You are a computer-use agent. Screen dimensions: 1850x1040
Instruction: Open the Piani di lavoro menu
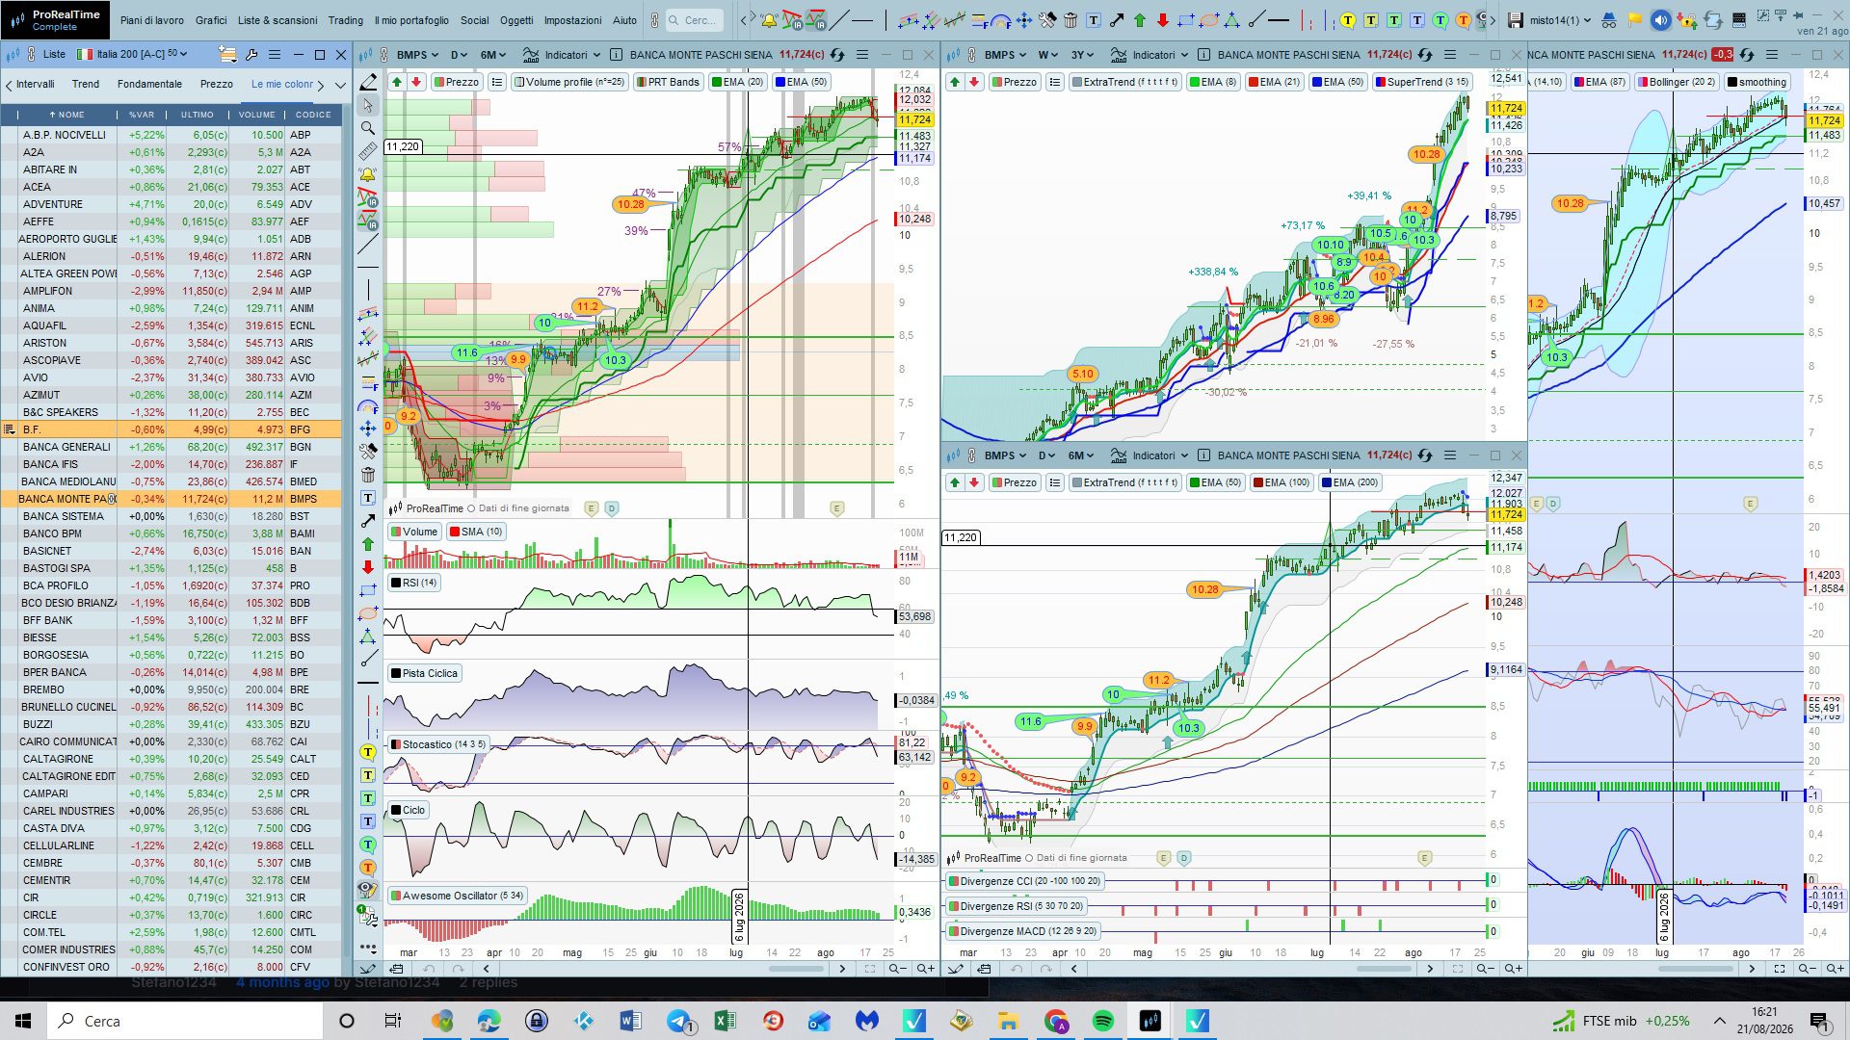(x=151, y=20)
